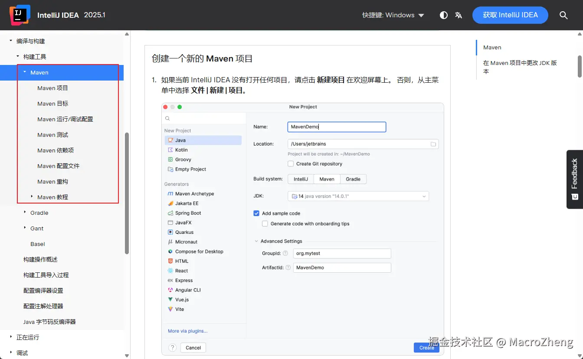583x359 pixels.
Task: Click the HTML generator icon
Action: point(170,261)
